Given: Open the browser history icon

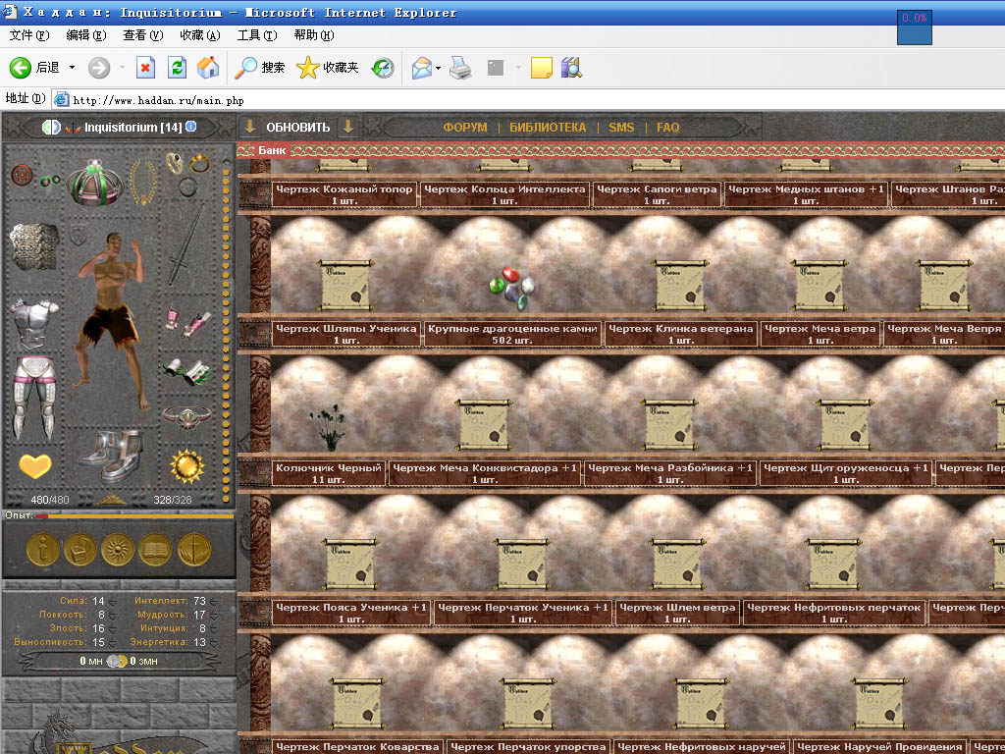Looking at the screenshot, I should 383,68.
